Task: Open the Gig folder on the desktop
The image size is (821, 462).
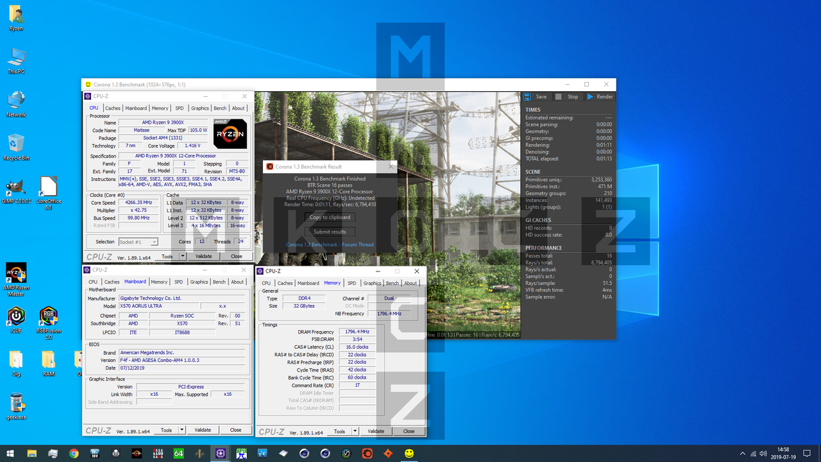Action: pyautogui.click(x=16, y=363)
